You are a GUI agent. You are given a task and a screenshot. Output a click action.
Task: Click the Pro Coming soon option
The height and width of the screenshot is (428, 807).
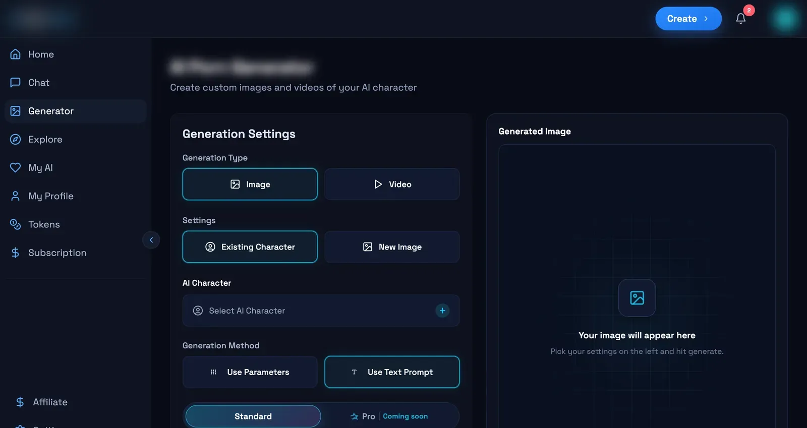(x=389, y=416)
